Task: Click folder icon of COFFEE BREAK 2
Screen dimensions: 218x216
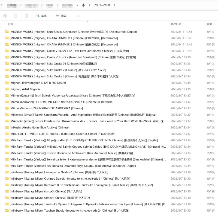Action: click(7, 134)
